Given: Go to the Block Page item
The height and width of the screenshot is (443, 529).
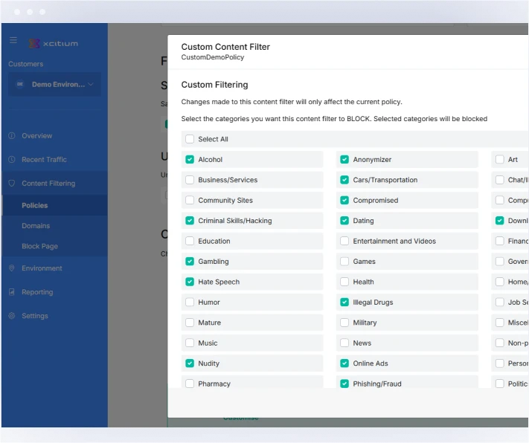Looking at the screenshot, I should pyautogui.click(x=39, y=246).
